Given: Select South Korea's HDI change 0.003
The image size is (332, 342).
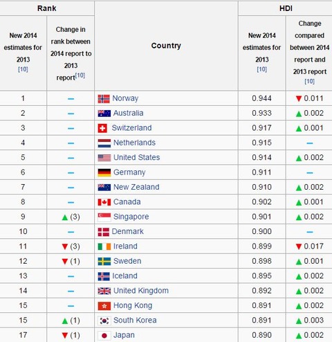Looking at the screenshot, I should [x=313, y=321].
